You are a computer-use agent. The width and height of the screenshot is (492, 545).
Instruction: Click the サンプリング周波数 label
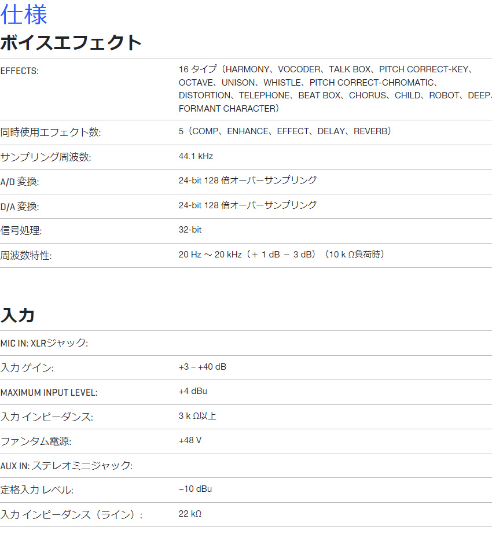(x=46, y=157)
